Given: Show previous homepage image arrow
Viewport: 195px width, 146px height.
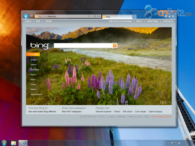Looking at the screenshot, I should point(162,102).
